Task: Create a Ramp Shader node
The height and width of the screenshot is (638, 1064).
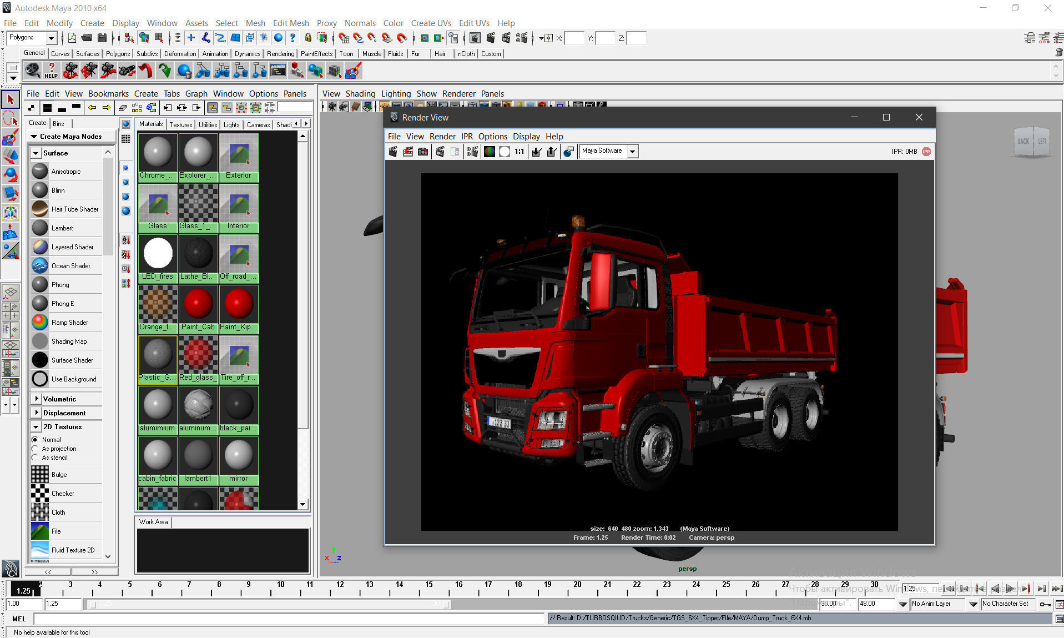Action: pos(67,322)
